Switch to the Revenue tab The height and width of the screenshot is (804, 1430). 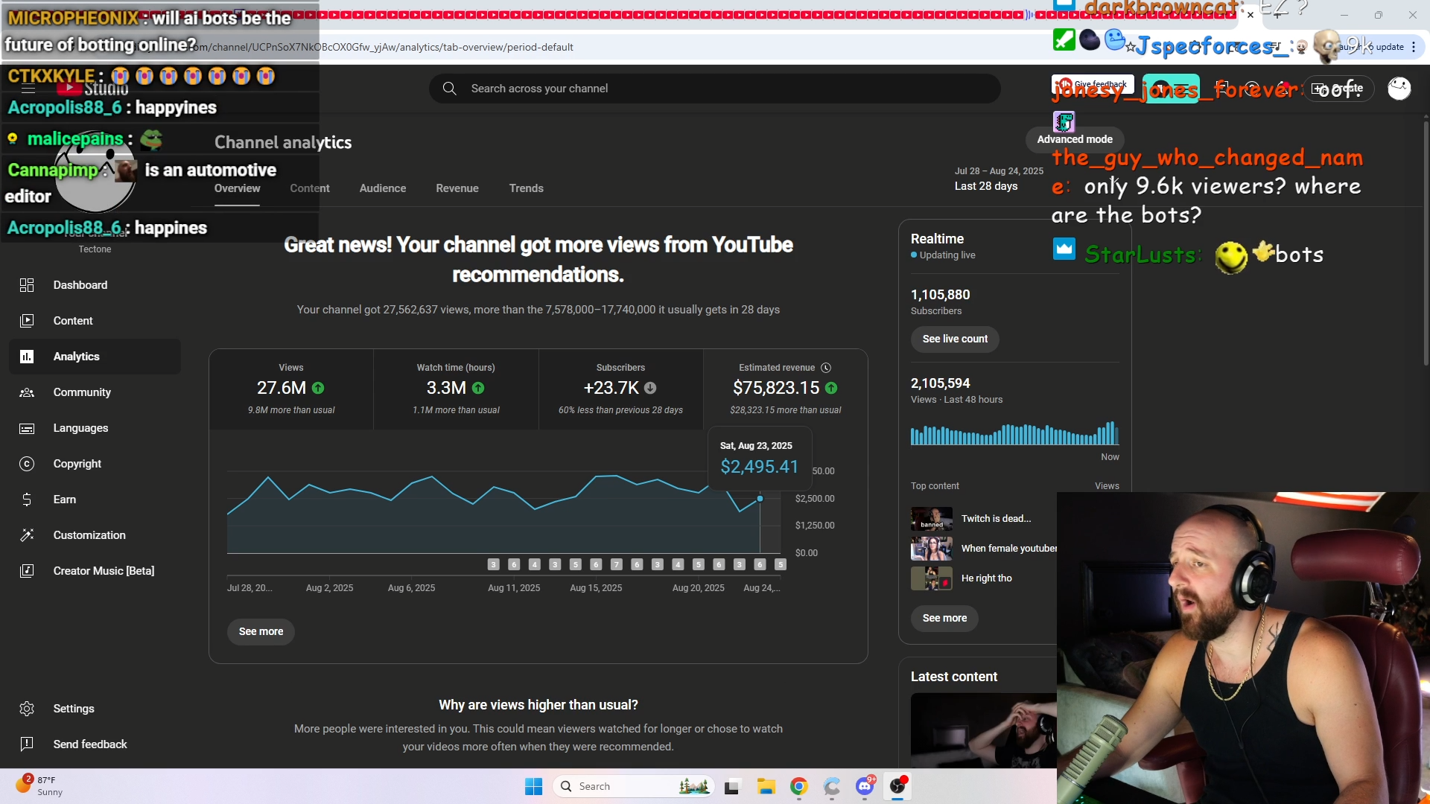[457, 188]
